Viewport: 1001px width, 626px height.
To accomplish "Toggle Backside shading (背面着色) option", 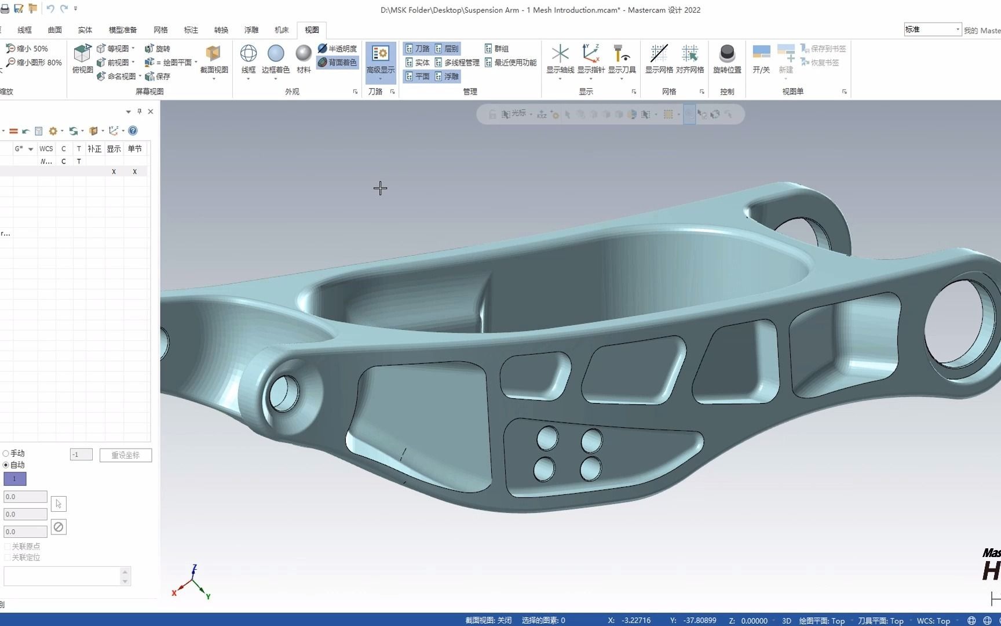I will coord(338,62).
